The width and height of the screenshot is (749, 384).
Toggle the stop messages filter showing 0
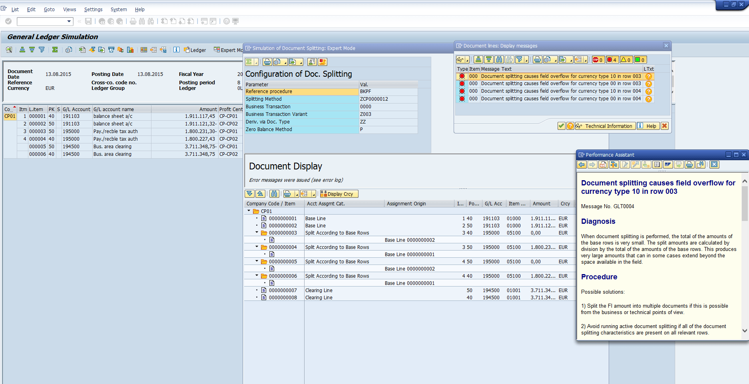pos(598,60)
